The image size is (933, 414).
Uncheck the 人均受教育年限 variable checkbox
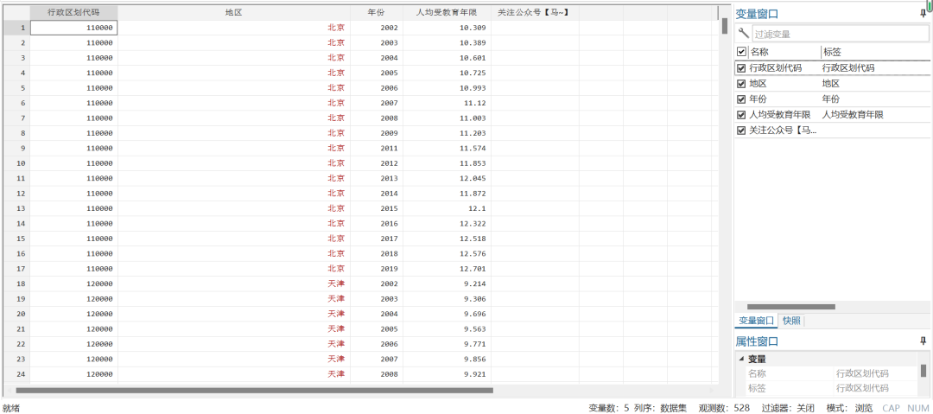point(741,114)
